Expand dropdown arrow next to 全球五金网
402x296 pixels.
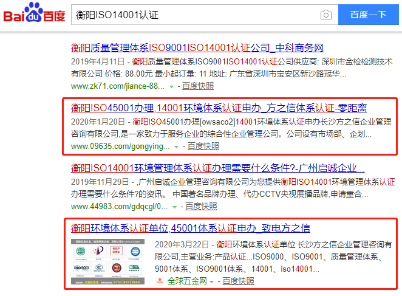[x=211, y=282]
